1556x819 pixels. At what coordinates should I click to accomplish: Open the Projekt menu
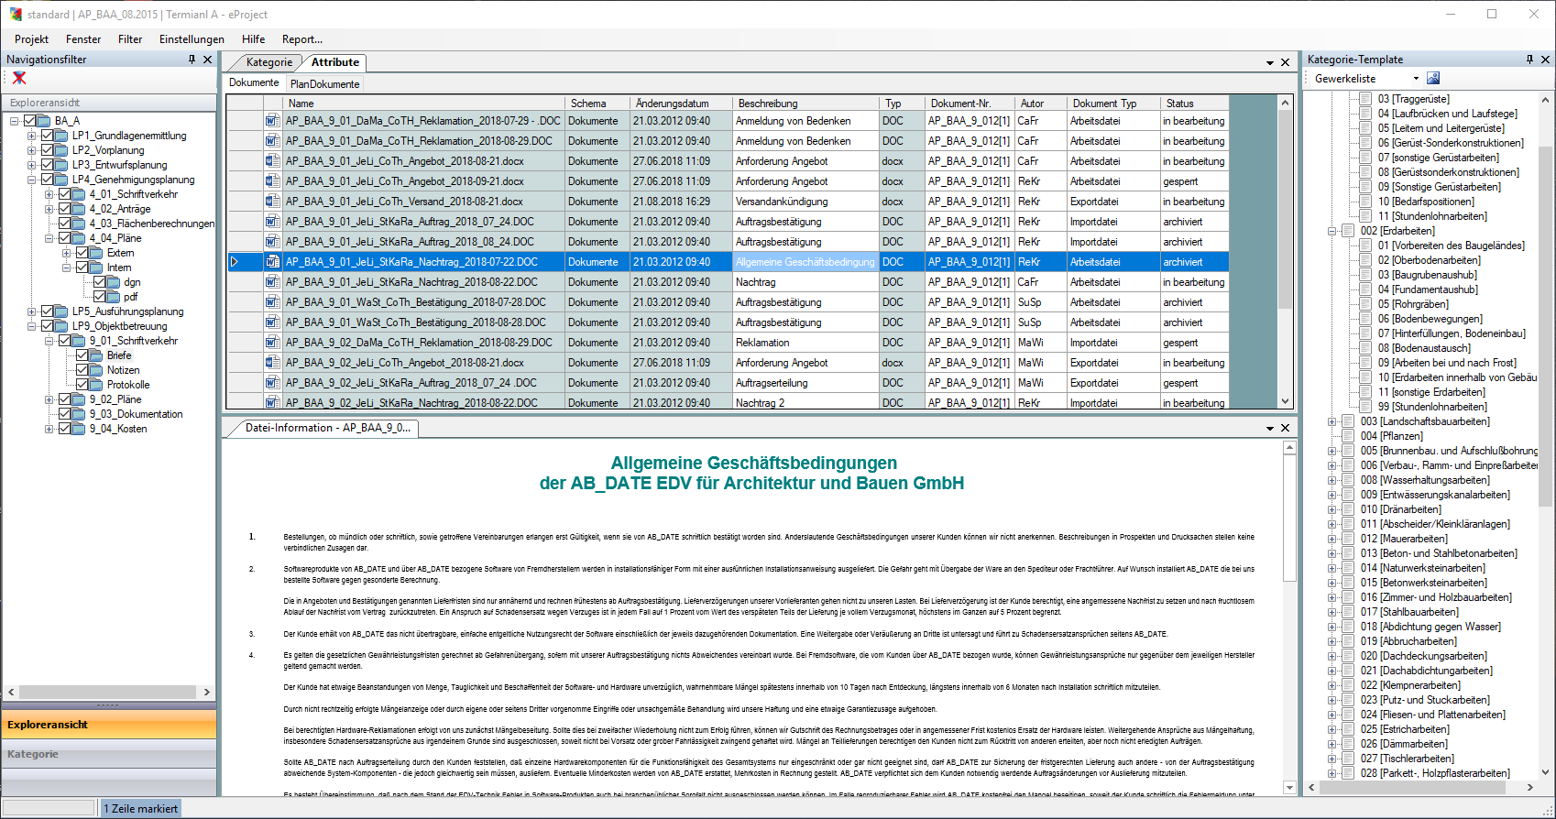pyautogui.click(x=31, y=39)
